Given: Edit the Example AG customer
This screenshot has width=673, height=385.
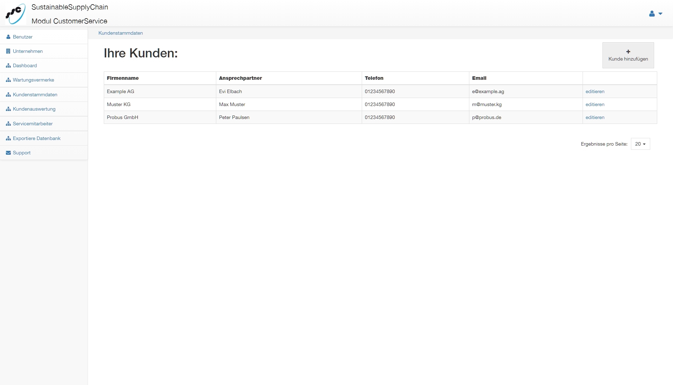Looking at the screenshot, I should point(595,91).
